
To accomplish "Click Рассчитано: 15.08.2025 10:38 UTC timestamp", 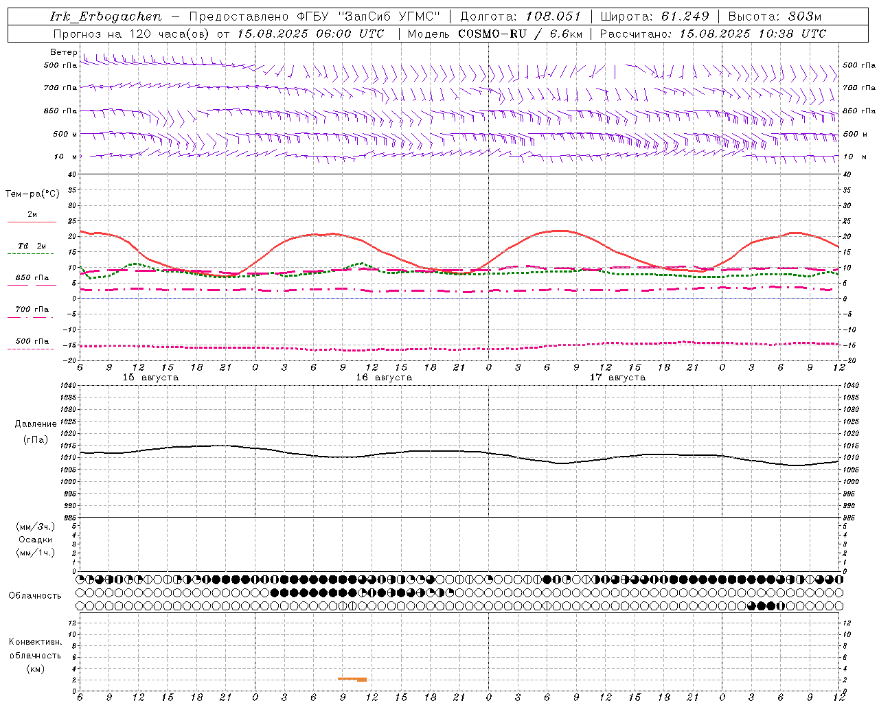I will pos(713,34).
